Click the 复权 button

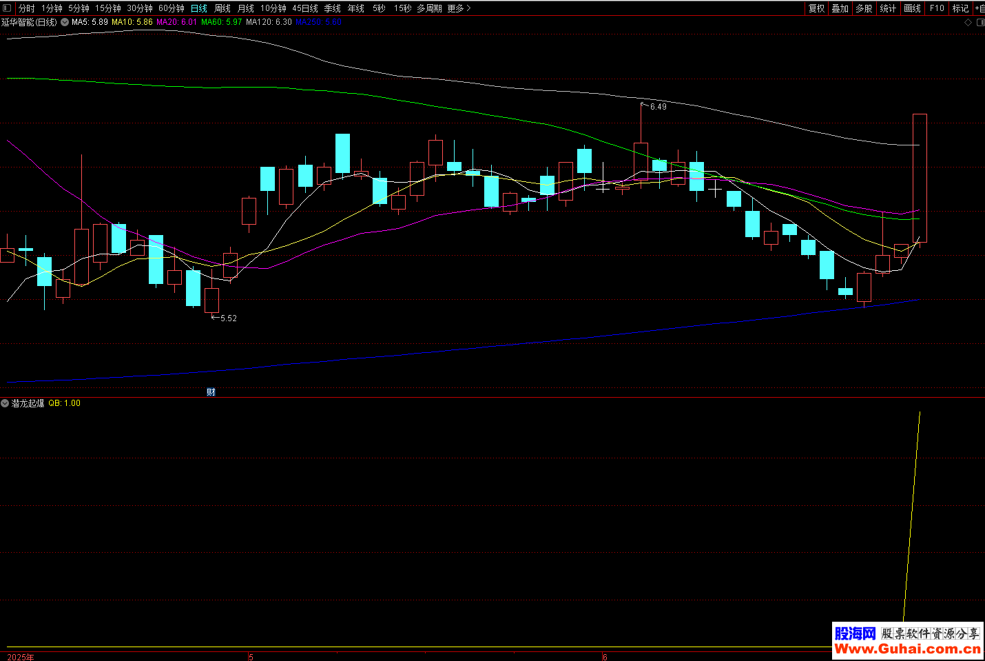click(x=817, y=8)
